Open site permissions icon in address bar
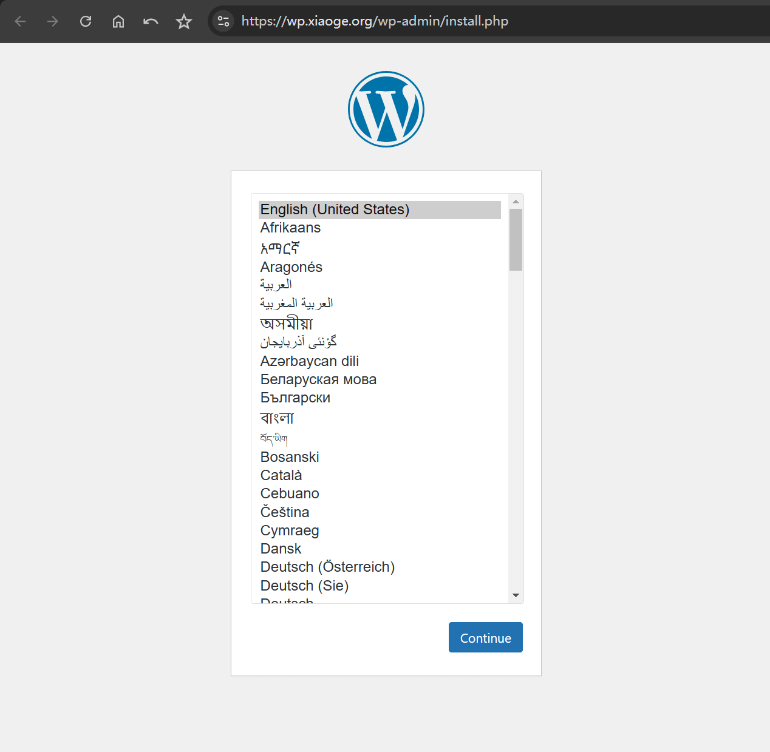 [x=223, y=21]
